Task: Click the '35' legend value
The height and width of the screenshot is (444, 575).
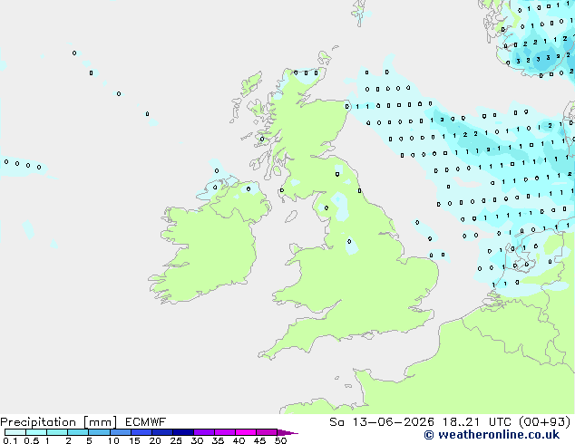Action: (x=218, y=440)
